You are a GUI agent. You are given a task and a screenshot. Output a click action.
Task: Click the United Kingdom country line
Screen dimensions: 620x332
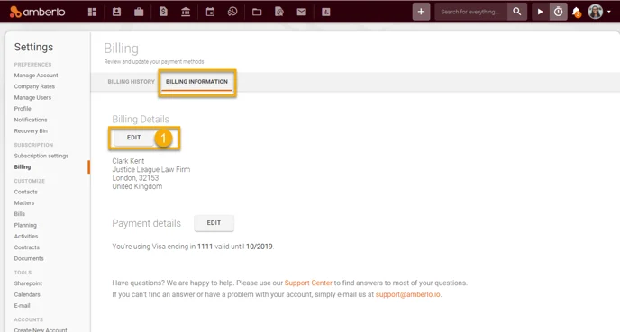coord(137,186)
